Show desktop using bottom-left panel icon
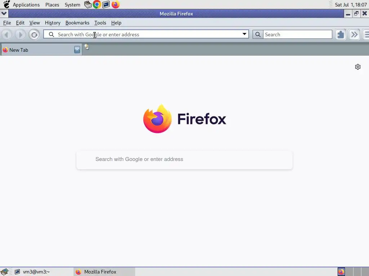Viewport: 369px width, 276px height. coord(5,272)
